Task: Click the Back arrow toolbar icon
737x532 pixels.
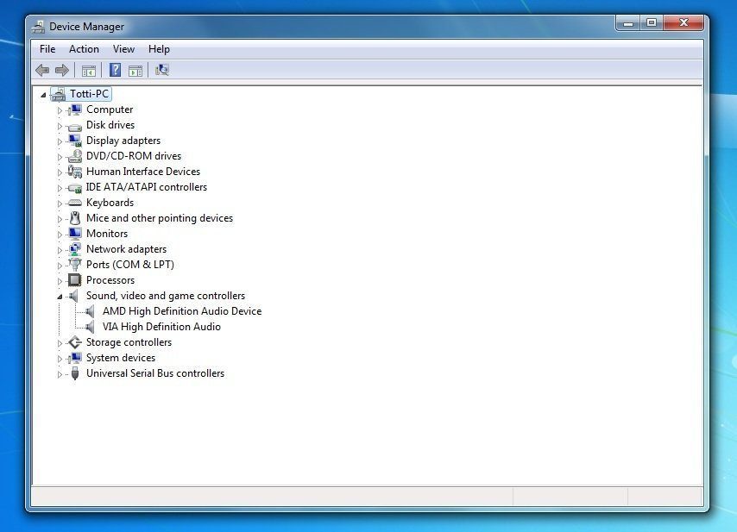Action: (x=42, y=71)
